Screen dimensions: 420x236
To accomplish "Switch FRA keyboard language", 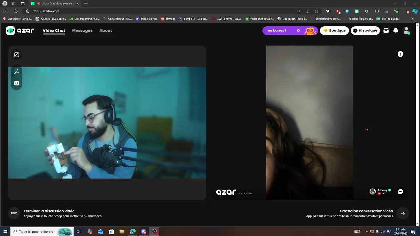I will pos(389,232).
